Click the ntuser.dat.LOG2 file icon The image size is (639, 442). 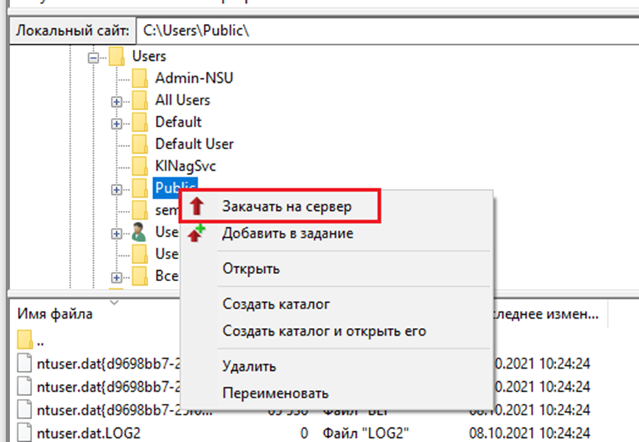pos(25,432)
